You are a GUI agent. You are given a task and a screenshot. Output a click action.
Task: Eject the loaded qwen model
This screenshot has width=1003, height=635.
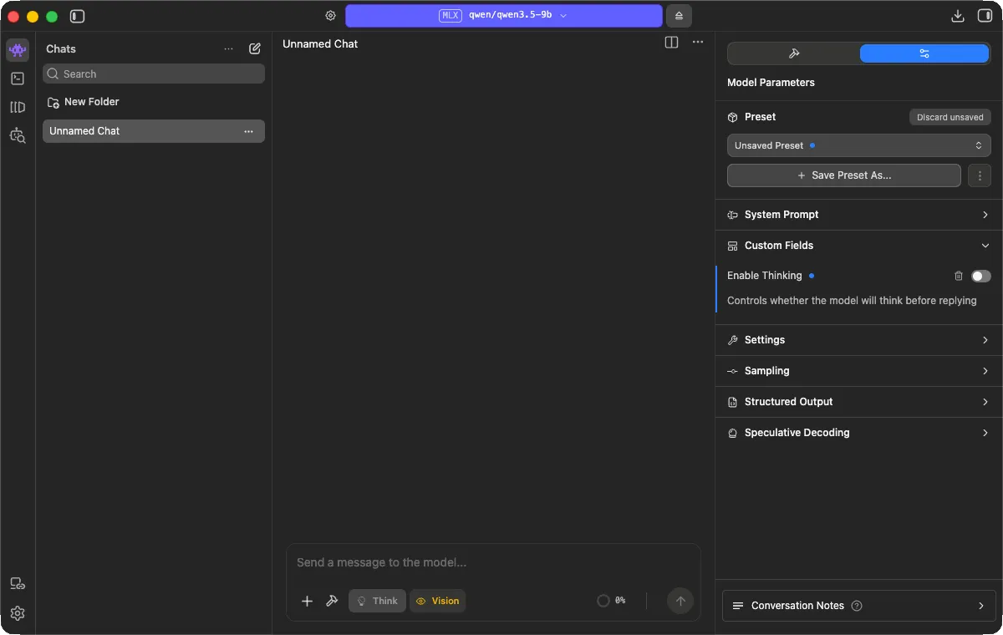[x=679, y=16]
